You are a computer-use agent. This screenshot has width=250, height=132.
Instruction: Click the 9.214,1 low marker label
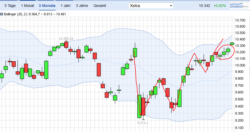[143, 123]
